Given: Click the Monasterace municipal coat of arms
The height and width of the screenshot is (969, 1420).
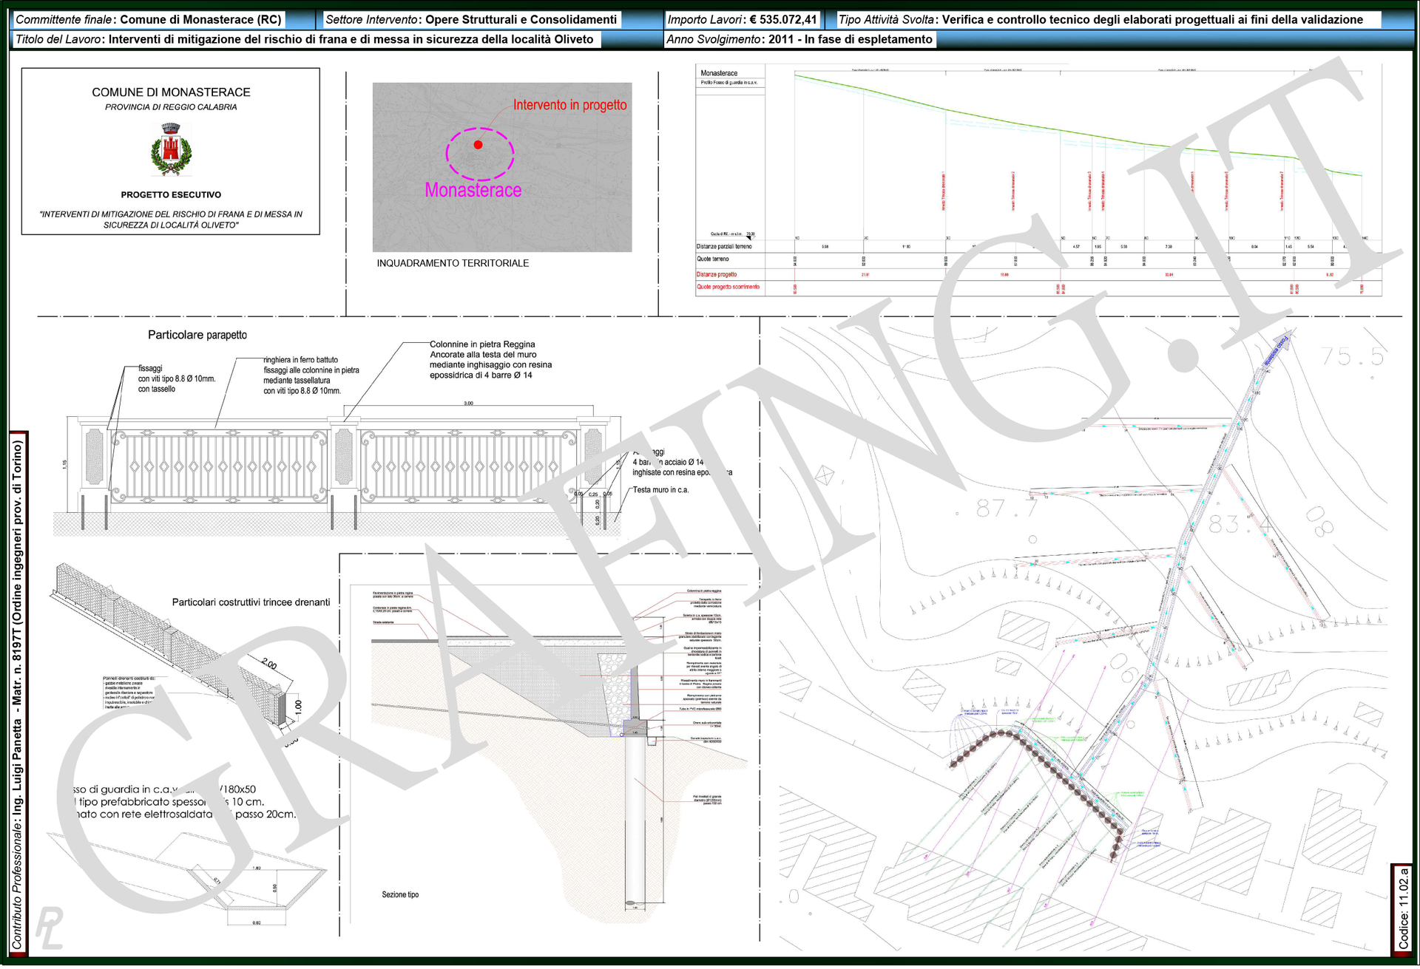Looking at the screenshot, I should click(171, 150).
